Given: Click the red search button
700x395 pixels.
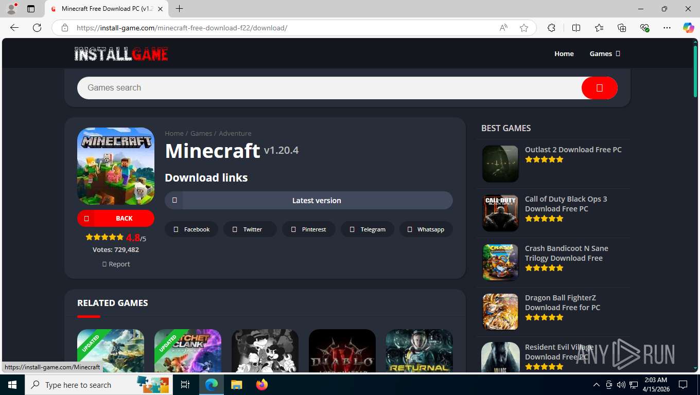Looking at the screenshot, I should [599, 88].
